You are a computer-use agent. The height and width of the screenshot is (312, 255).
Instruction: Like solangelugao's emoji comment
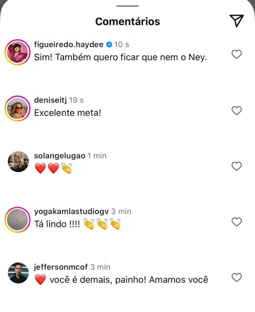[237, 166]
